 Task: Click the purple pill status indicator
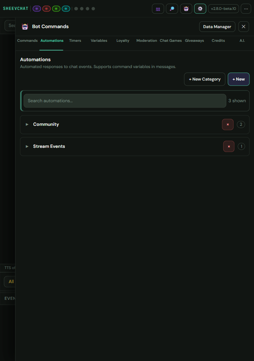37,9
